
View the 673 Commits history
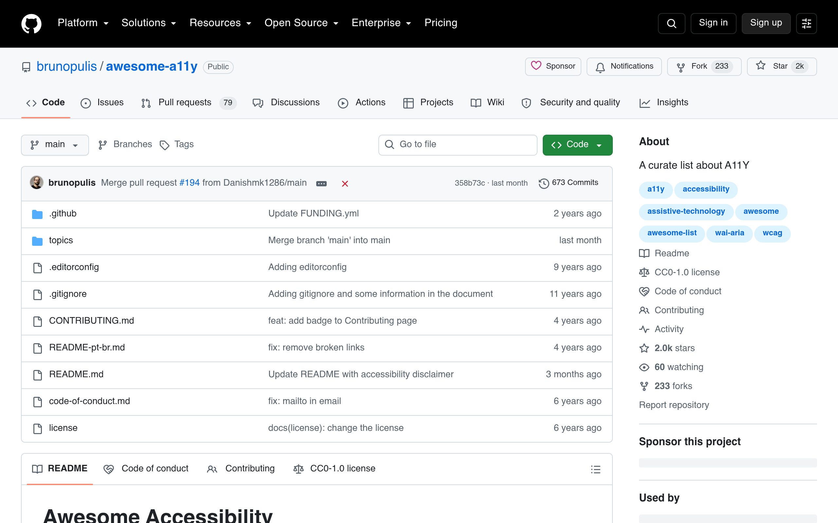569,183
